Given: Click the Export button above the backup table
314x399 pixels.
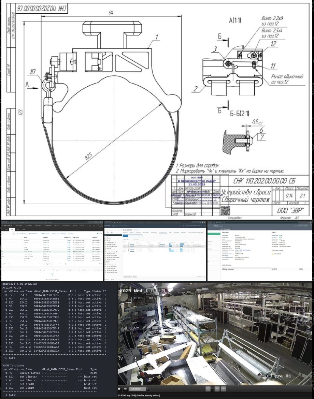Looking at the screenshot, I should pyautogui.click(x=99, y=234).
